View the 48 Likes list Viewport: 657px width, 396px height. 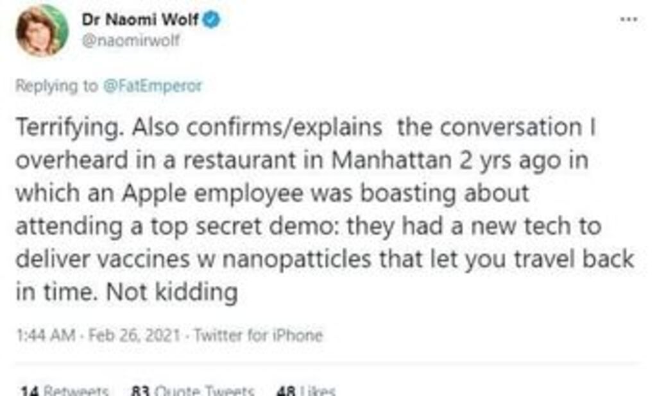tap(305, 390)
